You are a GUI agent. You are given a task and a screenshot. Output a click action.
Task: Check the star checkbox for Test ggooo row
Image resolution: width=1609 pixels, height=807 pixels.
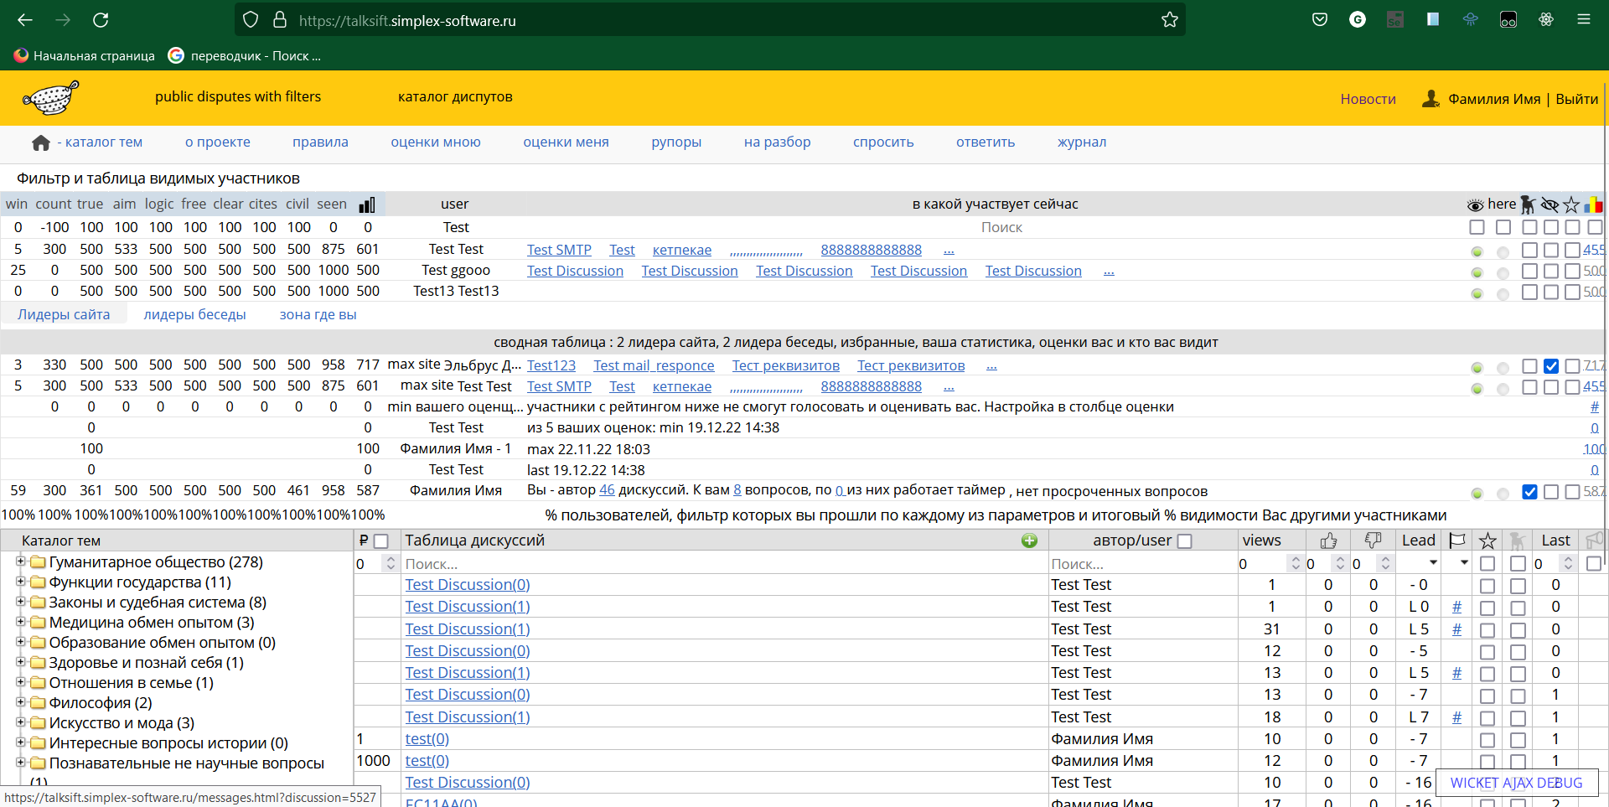(x=1572, y=272)
